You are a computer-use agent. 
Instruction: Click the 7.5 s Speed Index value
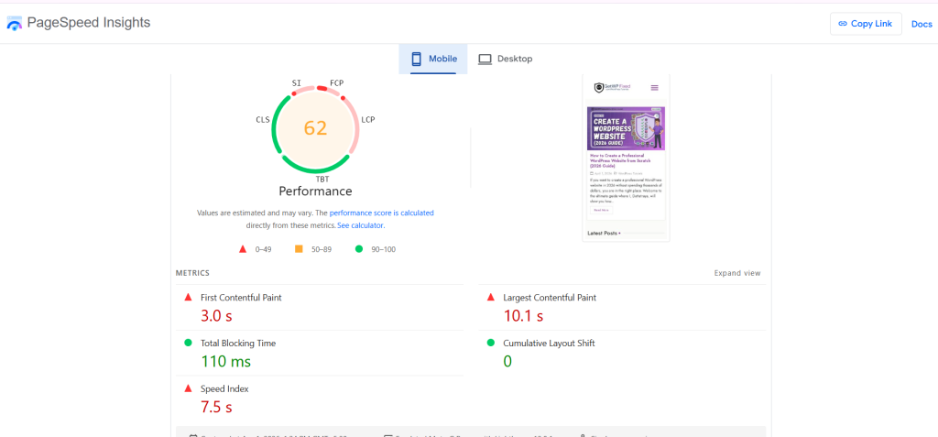pyautogui.click(x=216, y=407)
